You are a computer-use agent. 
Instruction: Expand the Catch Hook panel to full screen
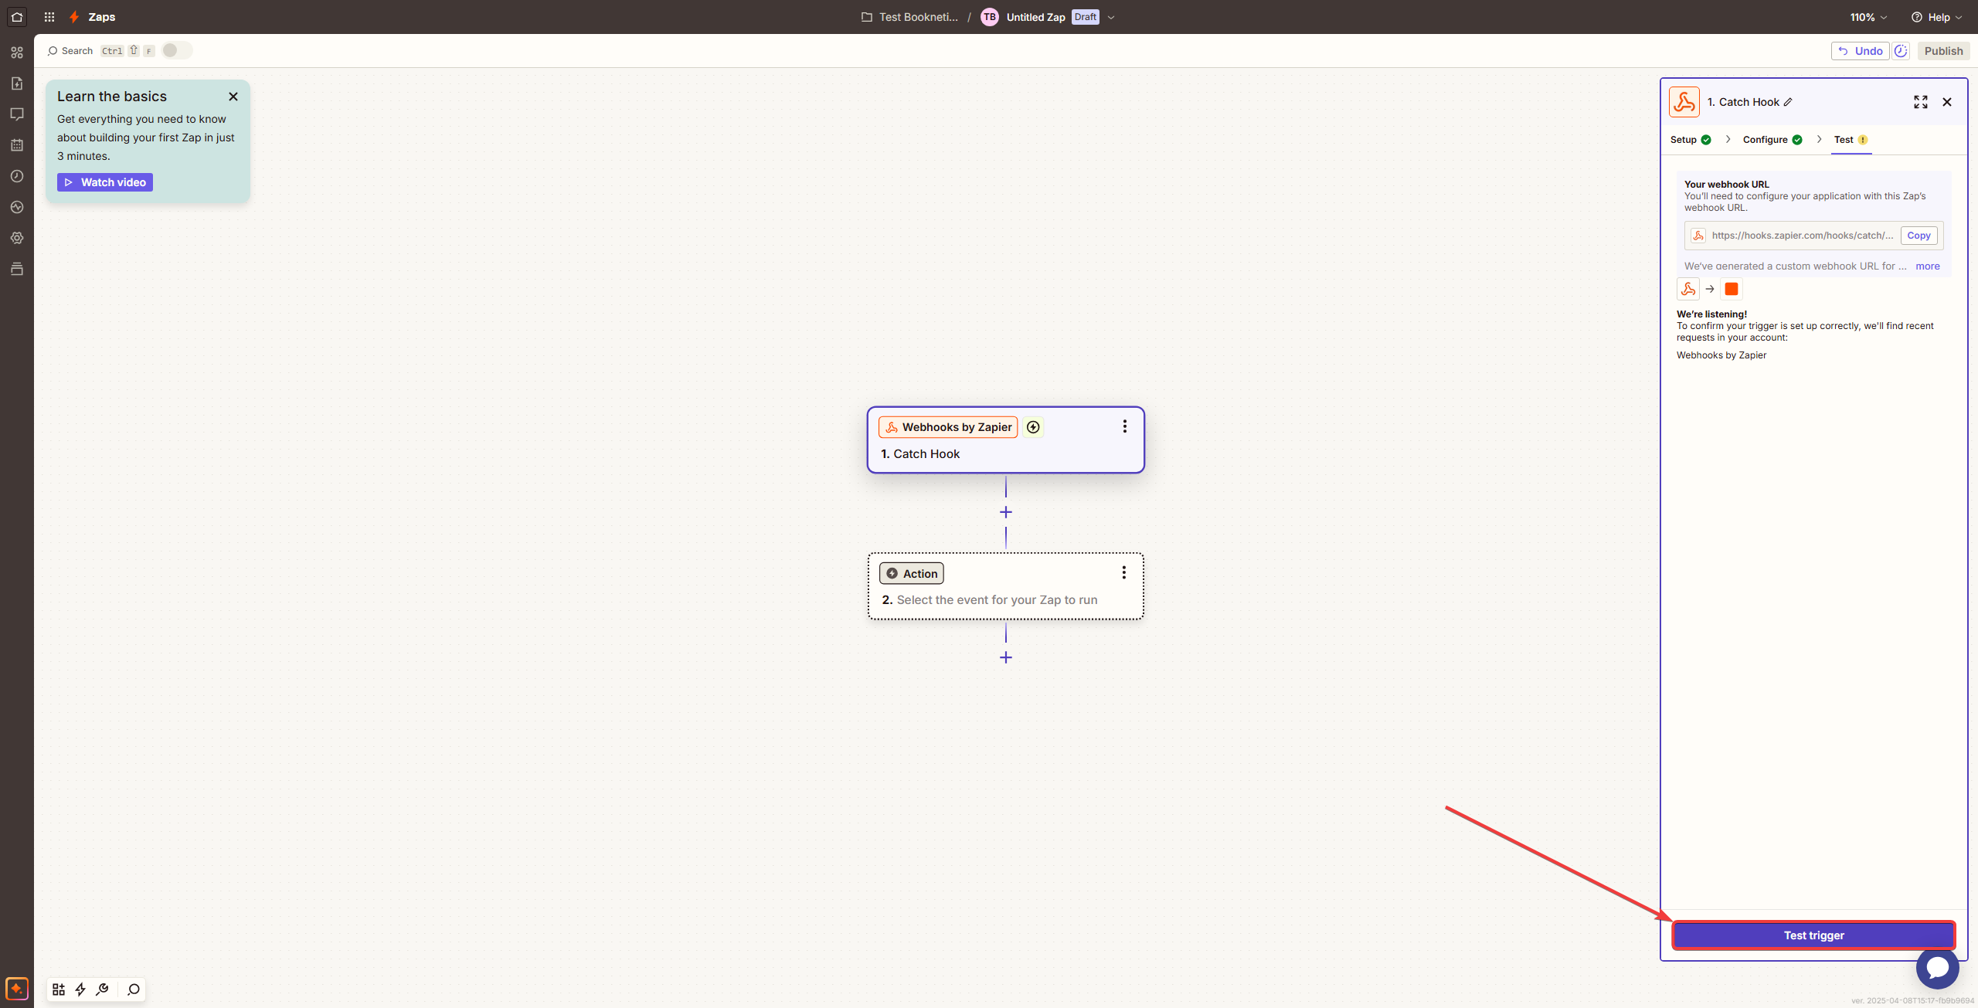(1921, 102)
